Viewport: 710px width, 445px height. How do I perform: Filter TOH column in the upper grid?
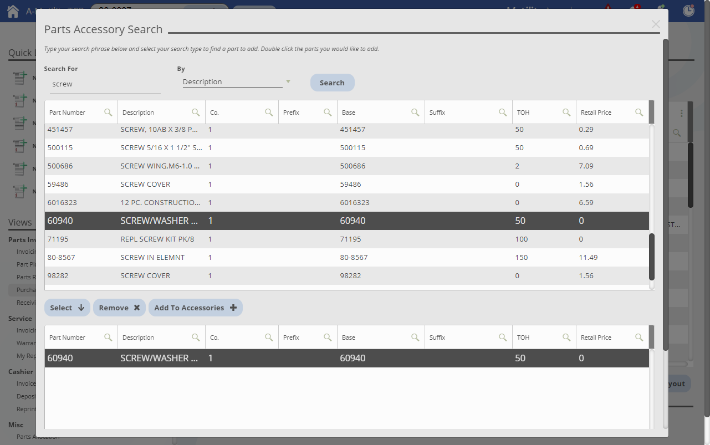click(x=566, y=112)
